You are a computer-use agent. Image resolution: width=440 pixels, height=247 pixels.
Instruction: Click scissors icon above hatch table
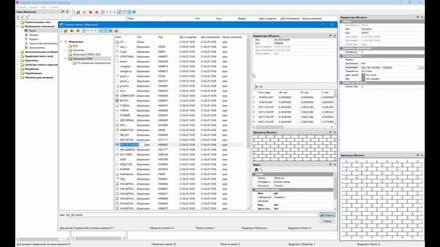256,87
